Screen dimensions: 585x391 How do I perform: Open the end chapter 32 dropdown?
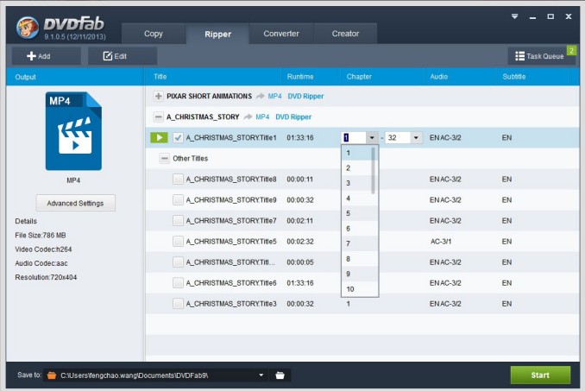click(416, 138)
